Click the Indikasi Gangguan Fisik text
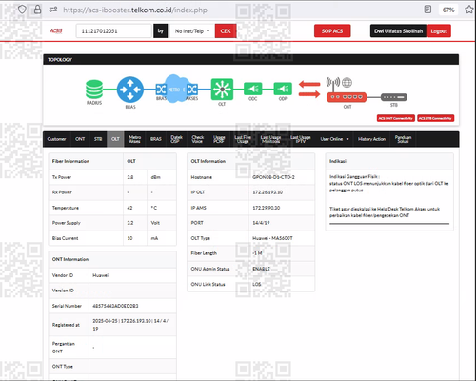Image resolution: width=476 pixels, height=381 pixels. point(354,176)
